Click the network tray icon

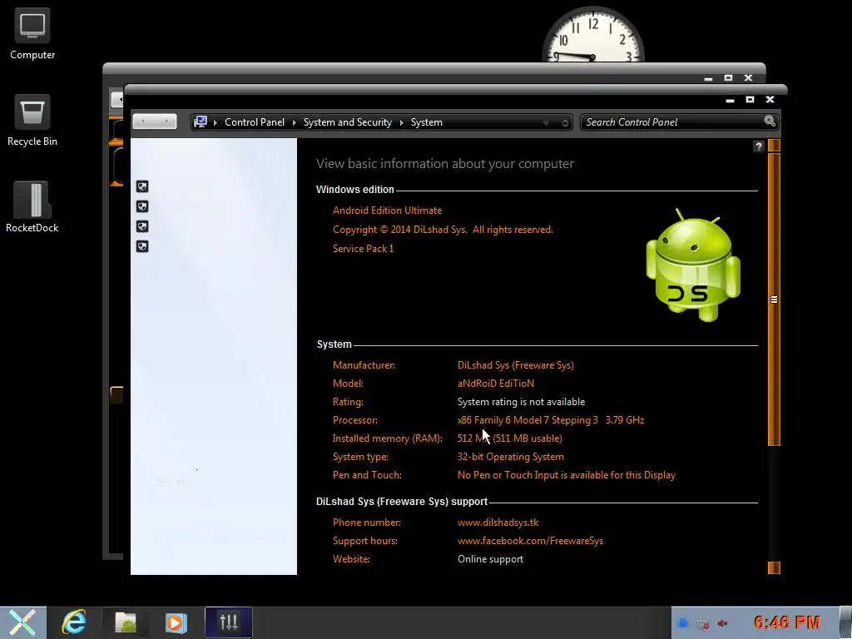(x=702, y=623)
